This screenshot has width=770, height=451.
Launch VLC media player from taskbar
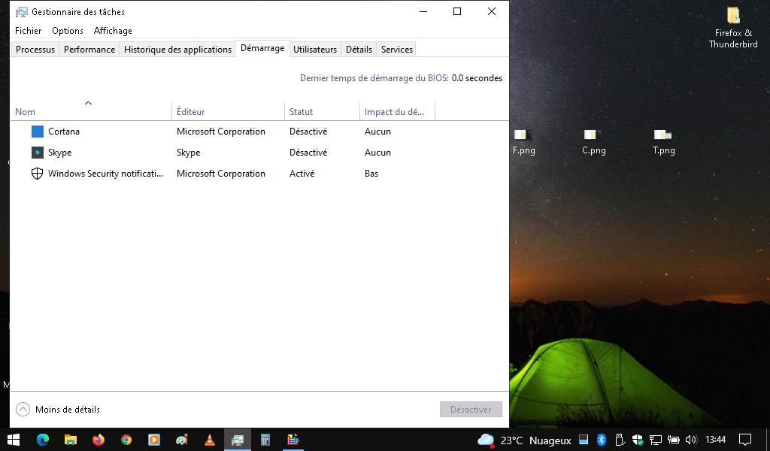point(210,440)
